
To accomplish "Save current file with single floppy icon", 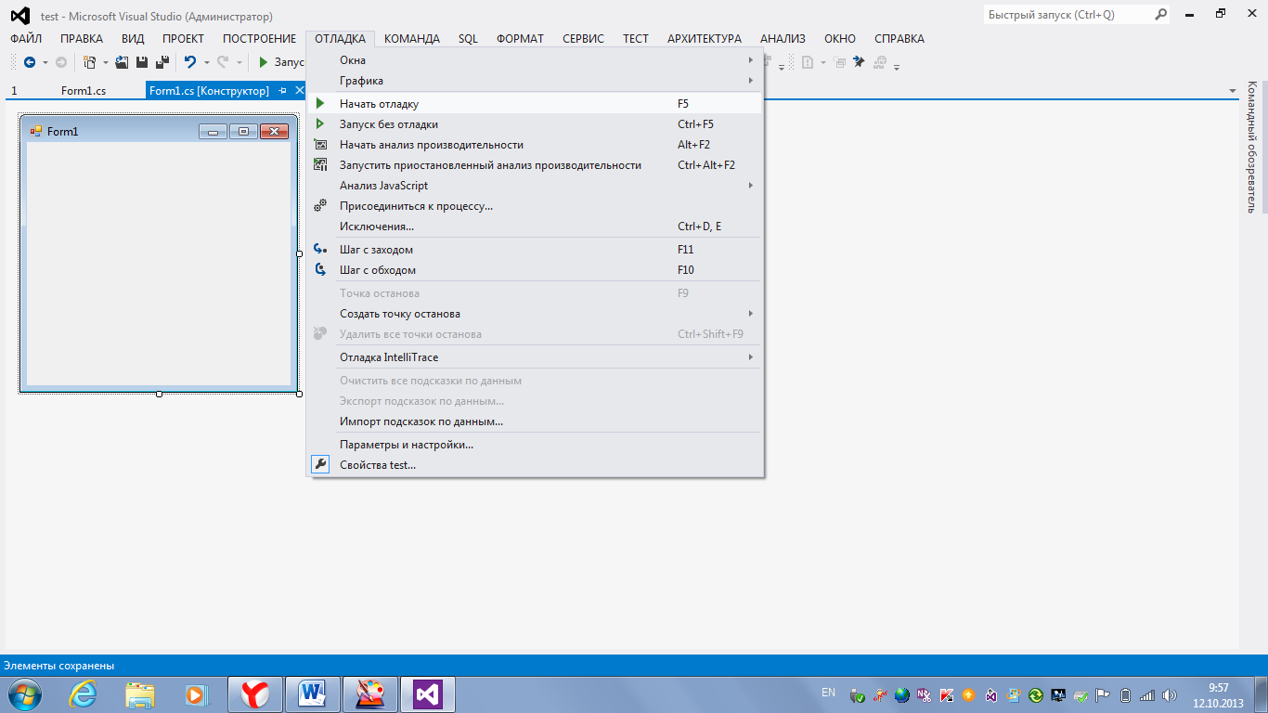I will 142,62.
